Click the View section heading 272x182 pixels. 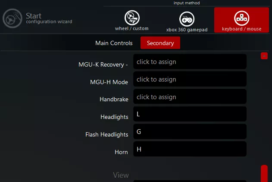121,175
